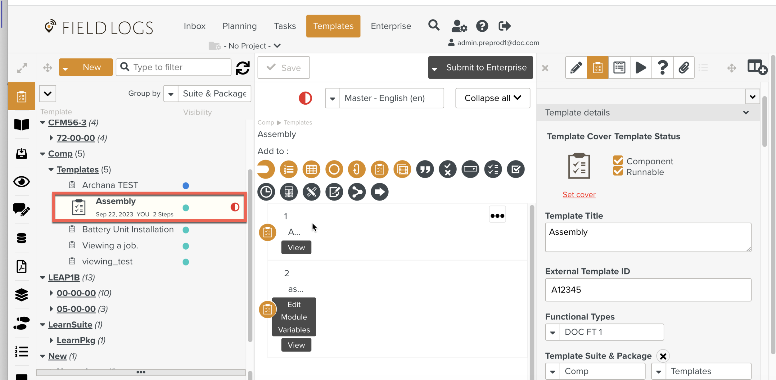The height and width of the screenshot is (380, 776).
Task: Uncheck the Runnable checkbox
Action: (618, 171)
